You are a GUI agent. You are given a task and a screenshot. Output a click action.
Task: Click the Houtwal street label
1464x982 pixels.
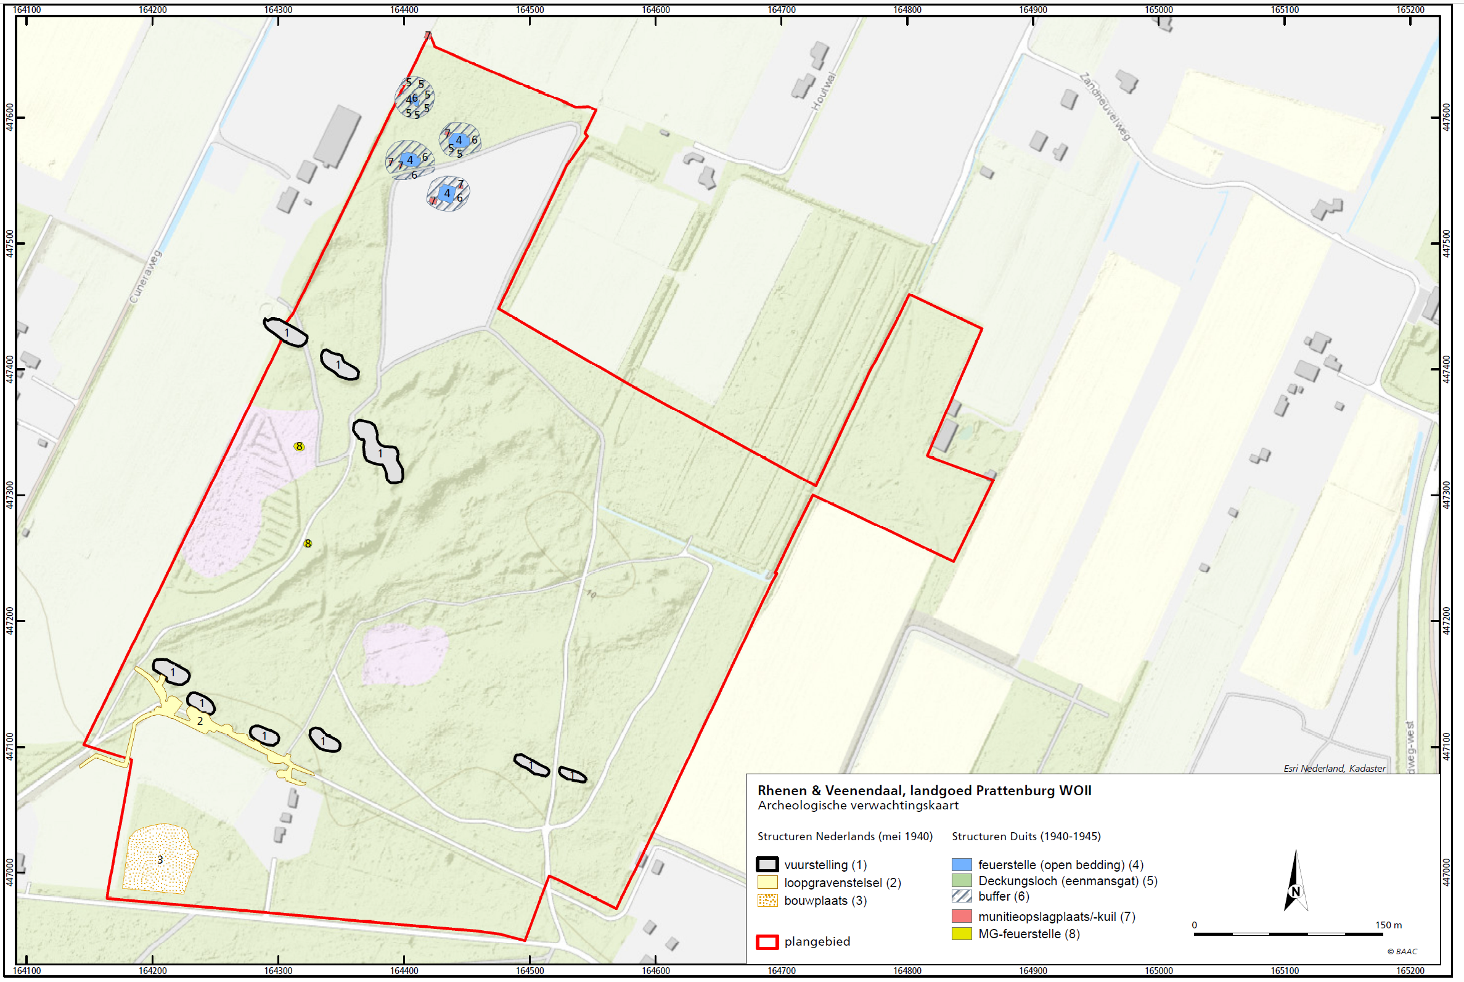[x=824, y=91]
